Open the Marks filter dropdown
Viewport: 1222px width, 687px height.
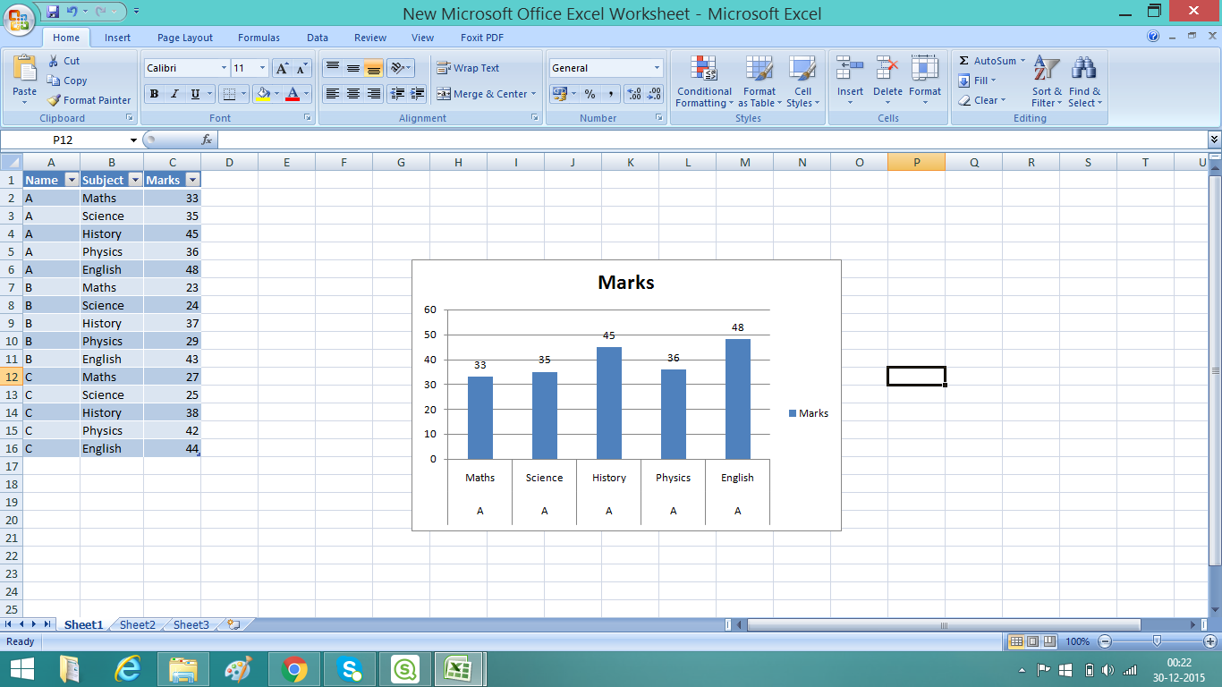[192, 180]
